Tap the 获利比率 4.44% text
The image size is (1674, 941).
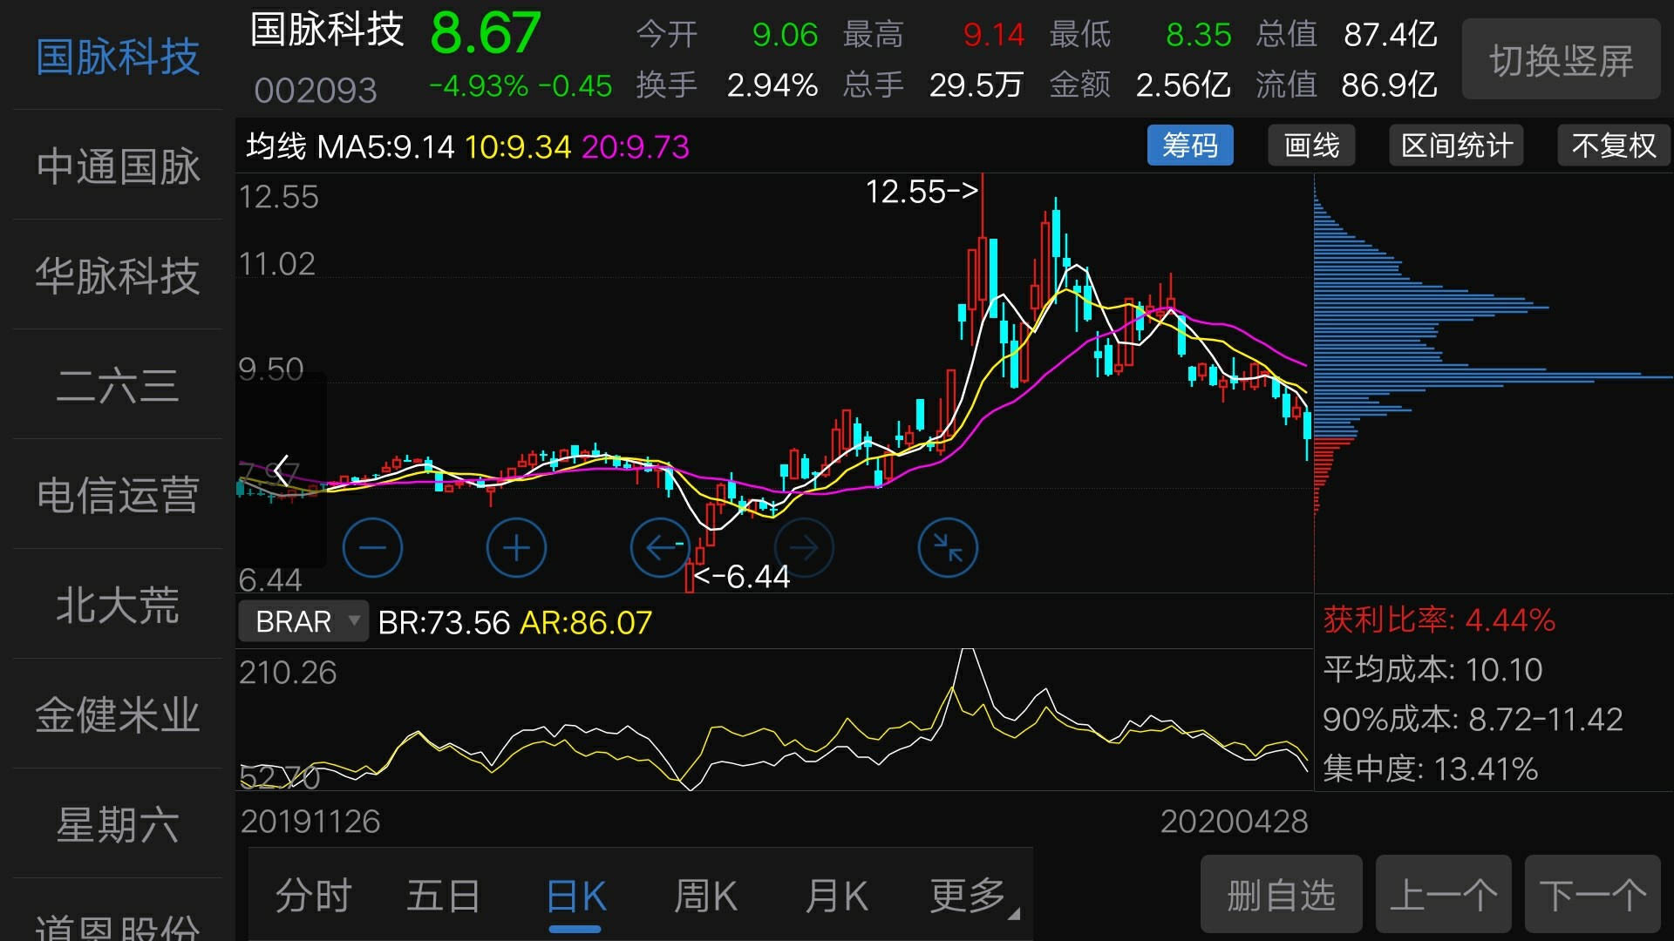point(1439,619)
